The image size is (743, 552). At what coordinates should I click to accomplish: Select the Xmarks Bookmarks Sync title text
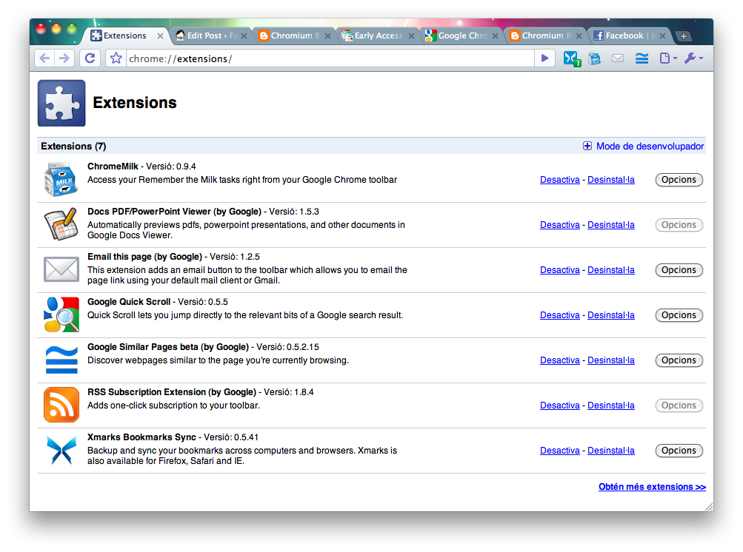pos(141,437)
